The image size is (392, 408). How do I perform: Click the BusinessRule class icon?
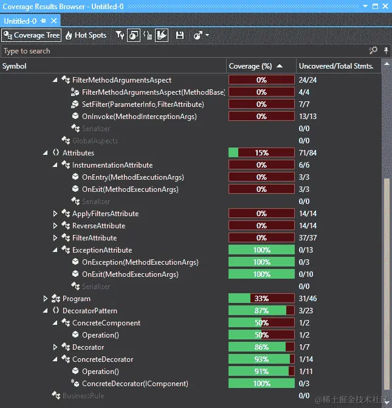pos(56,395)
